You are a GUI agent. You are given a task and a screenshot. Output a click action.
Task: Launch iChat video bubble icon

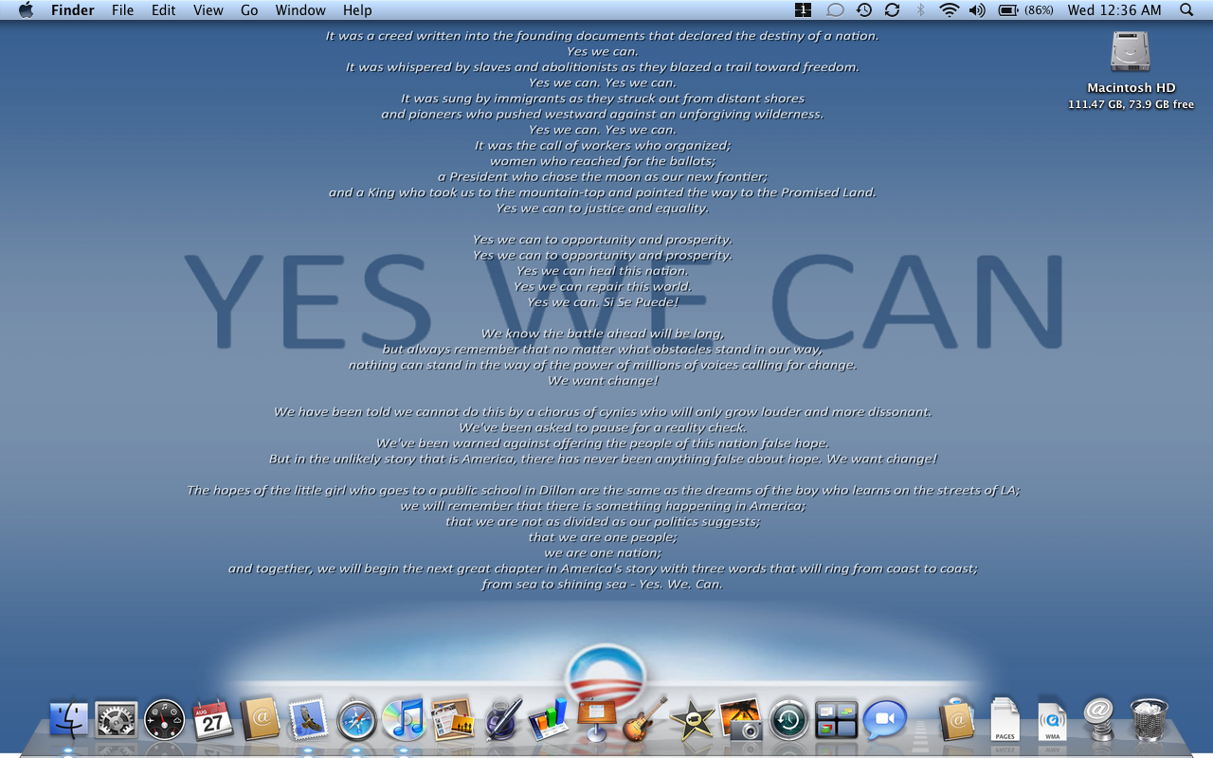click(x=885, y=720)
